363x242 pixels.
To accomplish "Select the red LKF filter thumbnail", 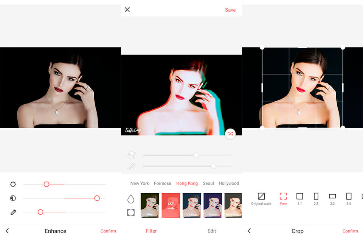I will [171, 205].
